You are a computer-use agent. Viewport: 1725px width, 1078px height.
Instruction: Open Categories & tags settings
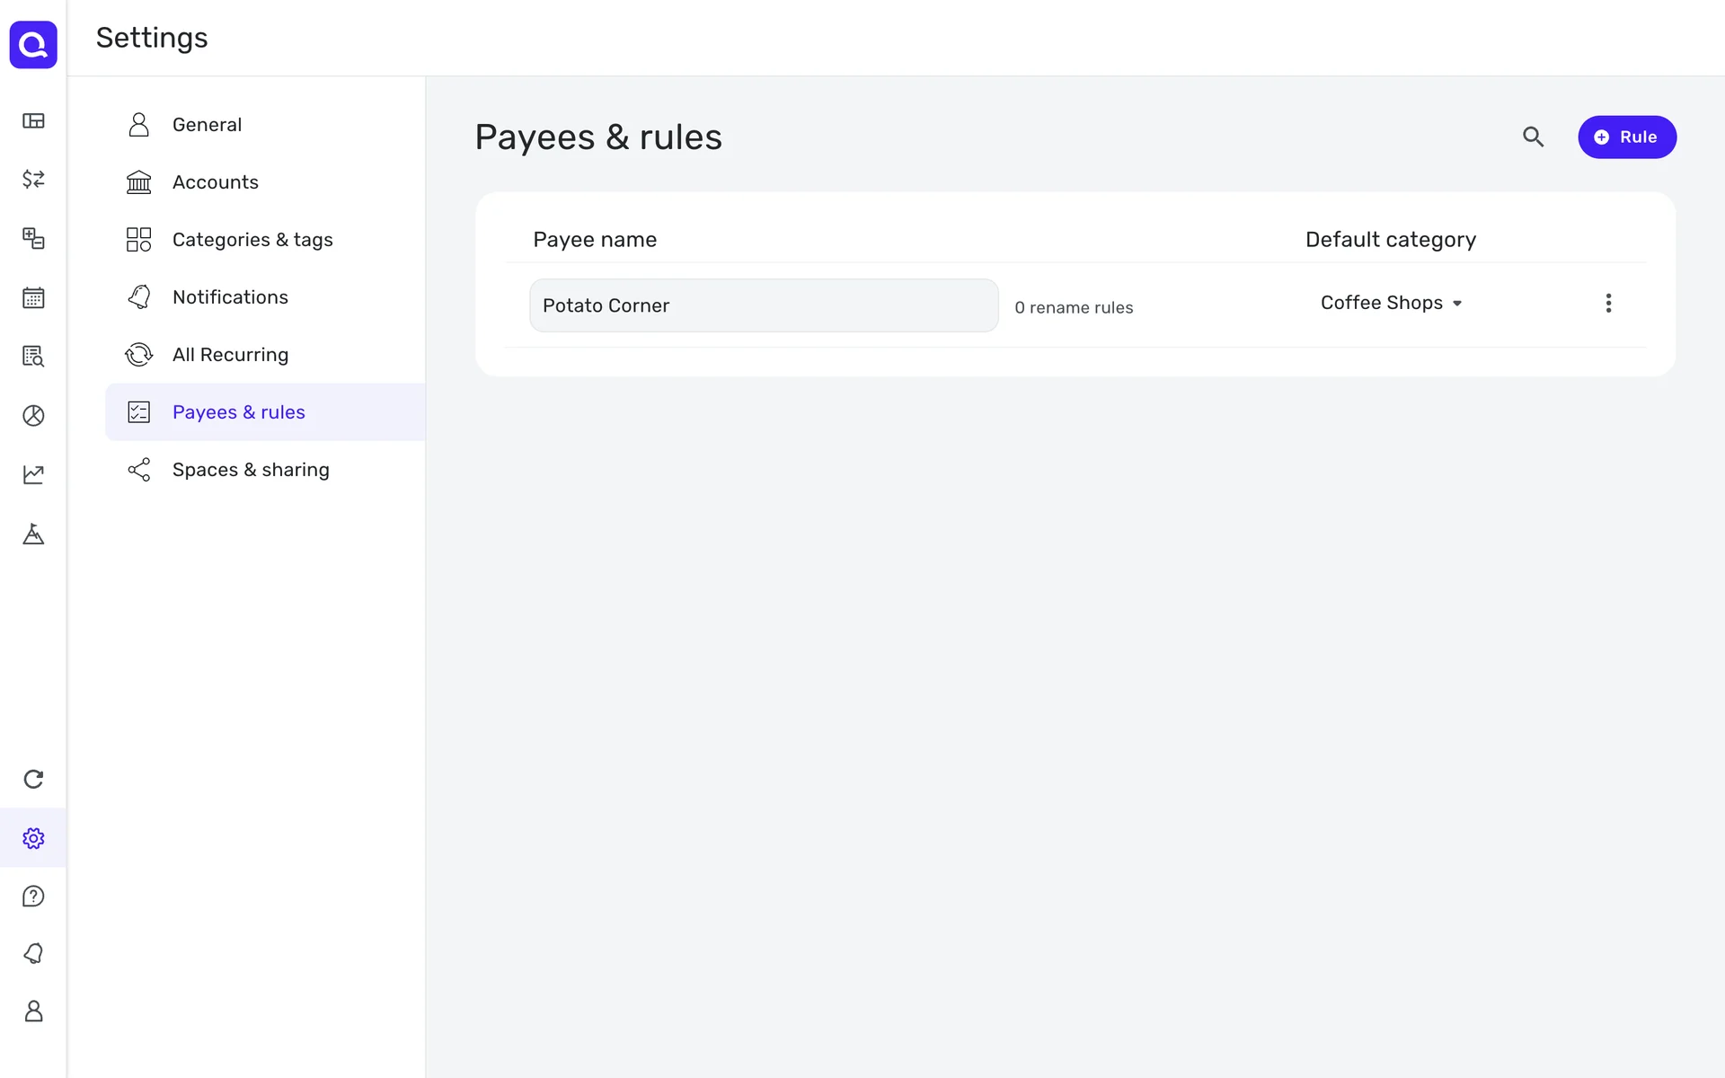tap(252, 240)
